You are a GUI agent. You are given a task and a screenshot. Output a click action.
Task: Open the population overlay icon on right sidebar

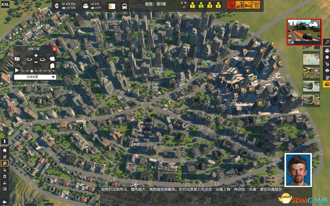click(x=327, y=50)
